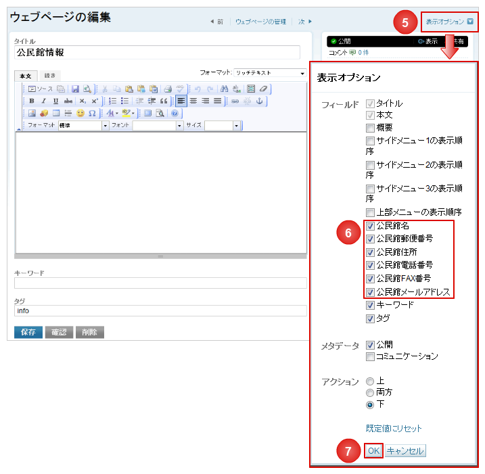The height and width of the screenshot is (474, 485).
Task: Insert a smiley emoticon
Action: pos(80,113)
